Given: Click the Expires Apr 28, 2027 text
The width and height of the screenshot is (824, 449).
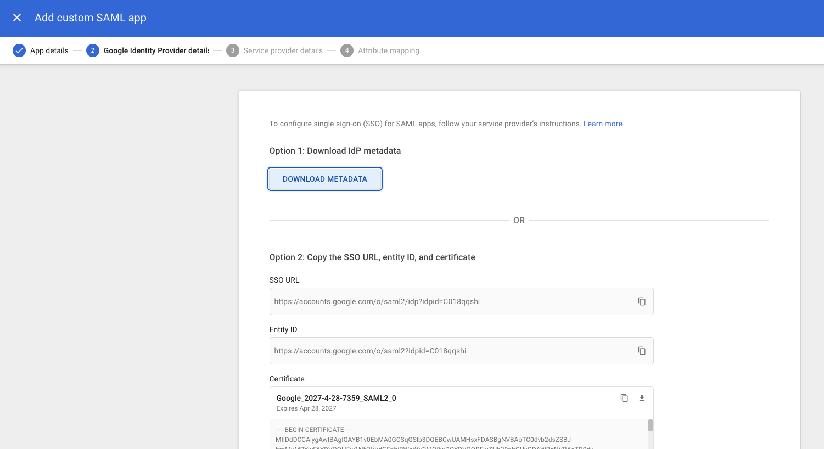Looking at the screenshot, I should point(306,408).
